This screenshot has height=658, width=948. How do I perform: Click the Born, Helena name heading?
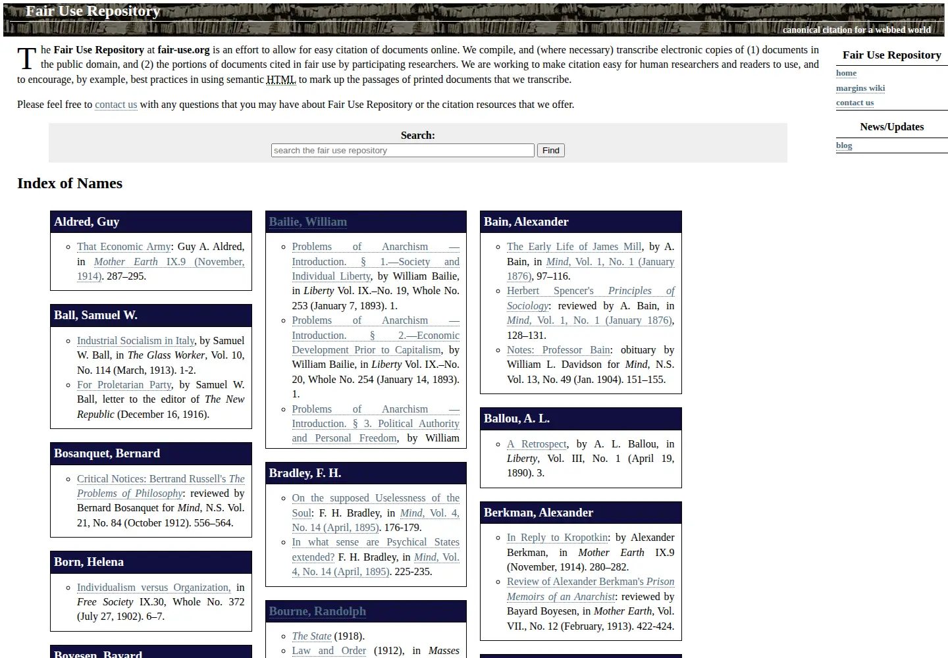pyautogui.click(x=89, y=562)
